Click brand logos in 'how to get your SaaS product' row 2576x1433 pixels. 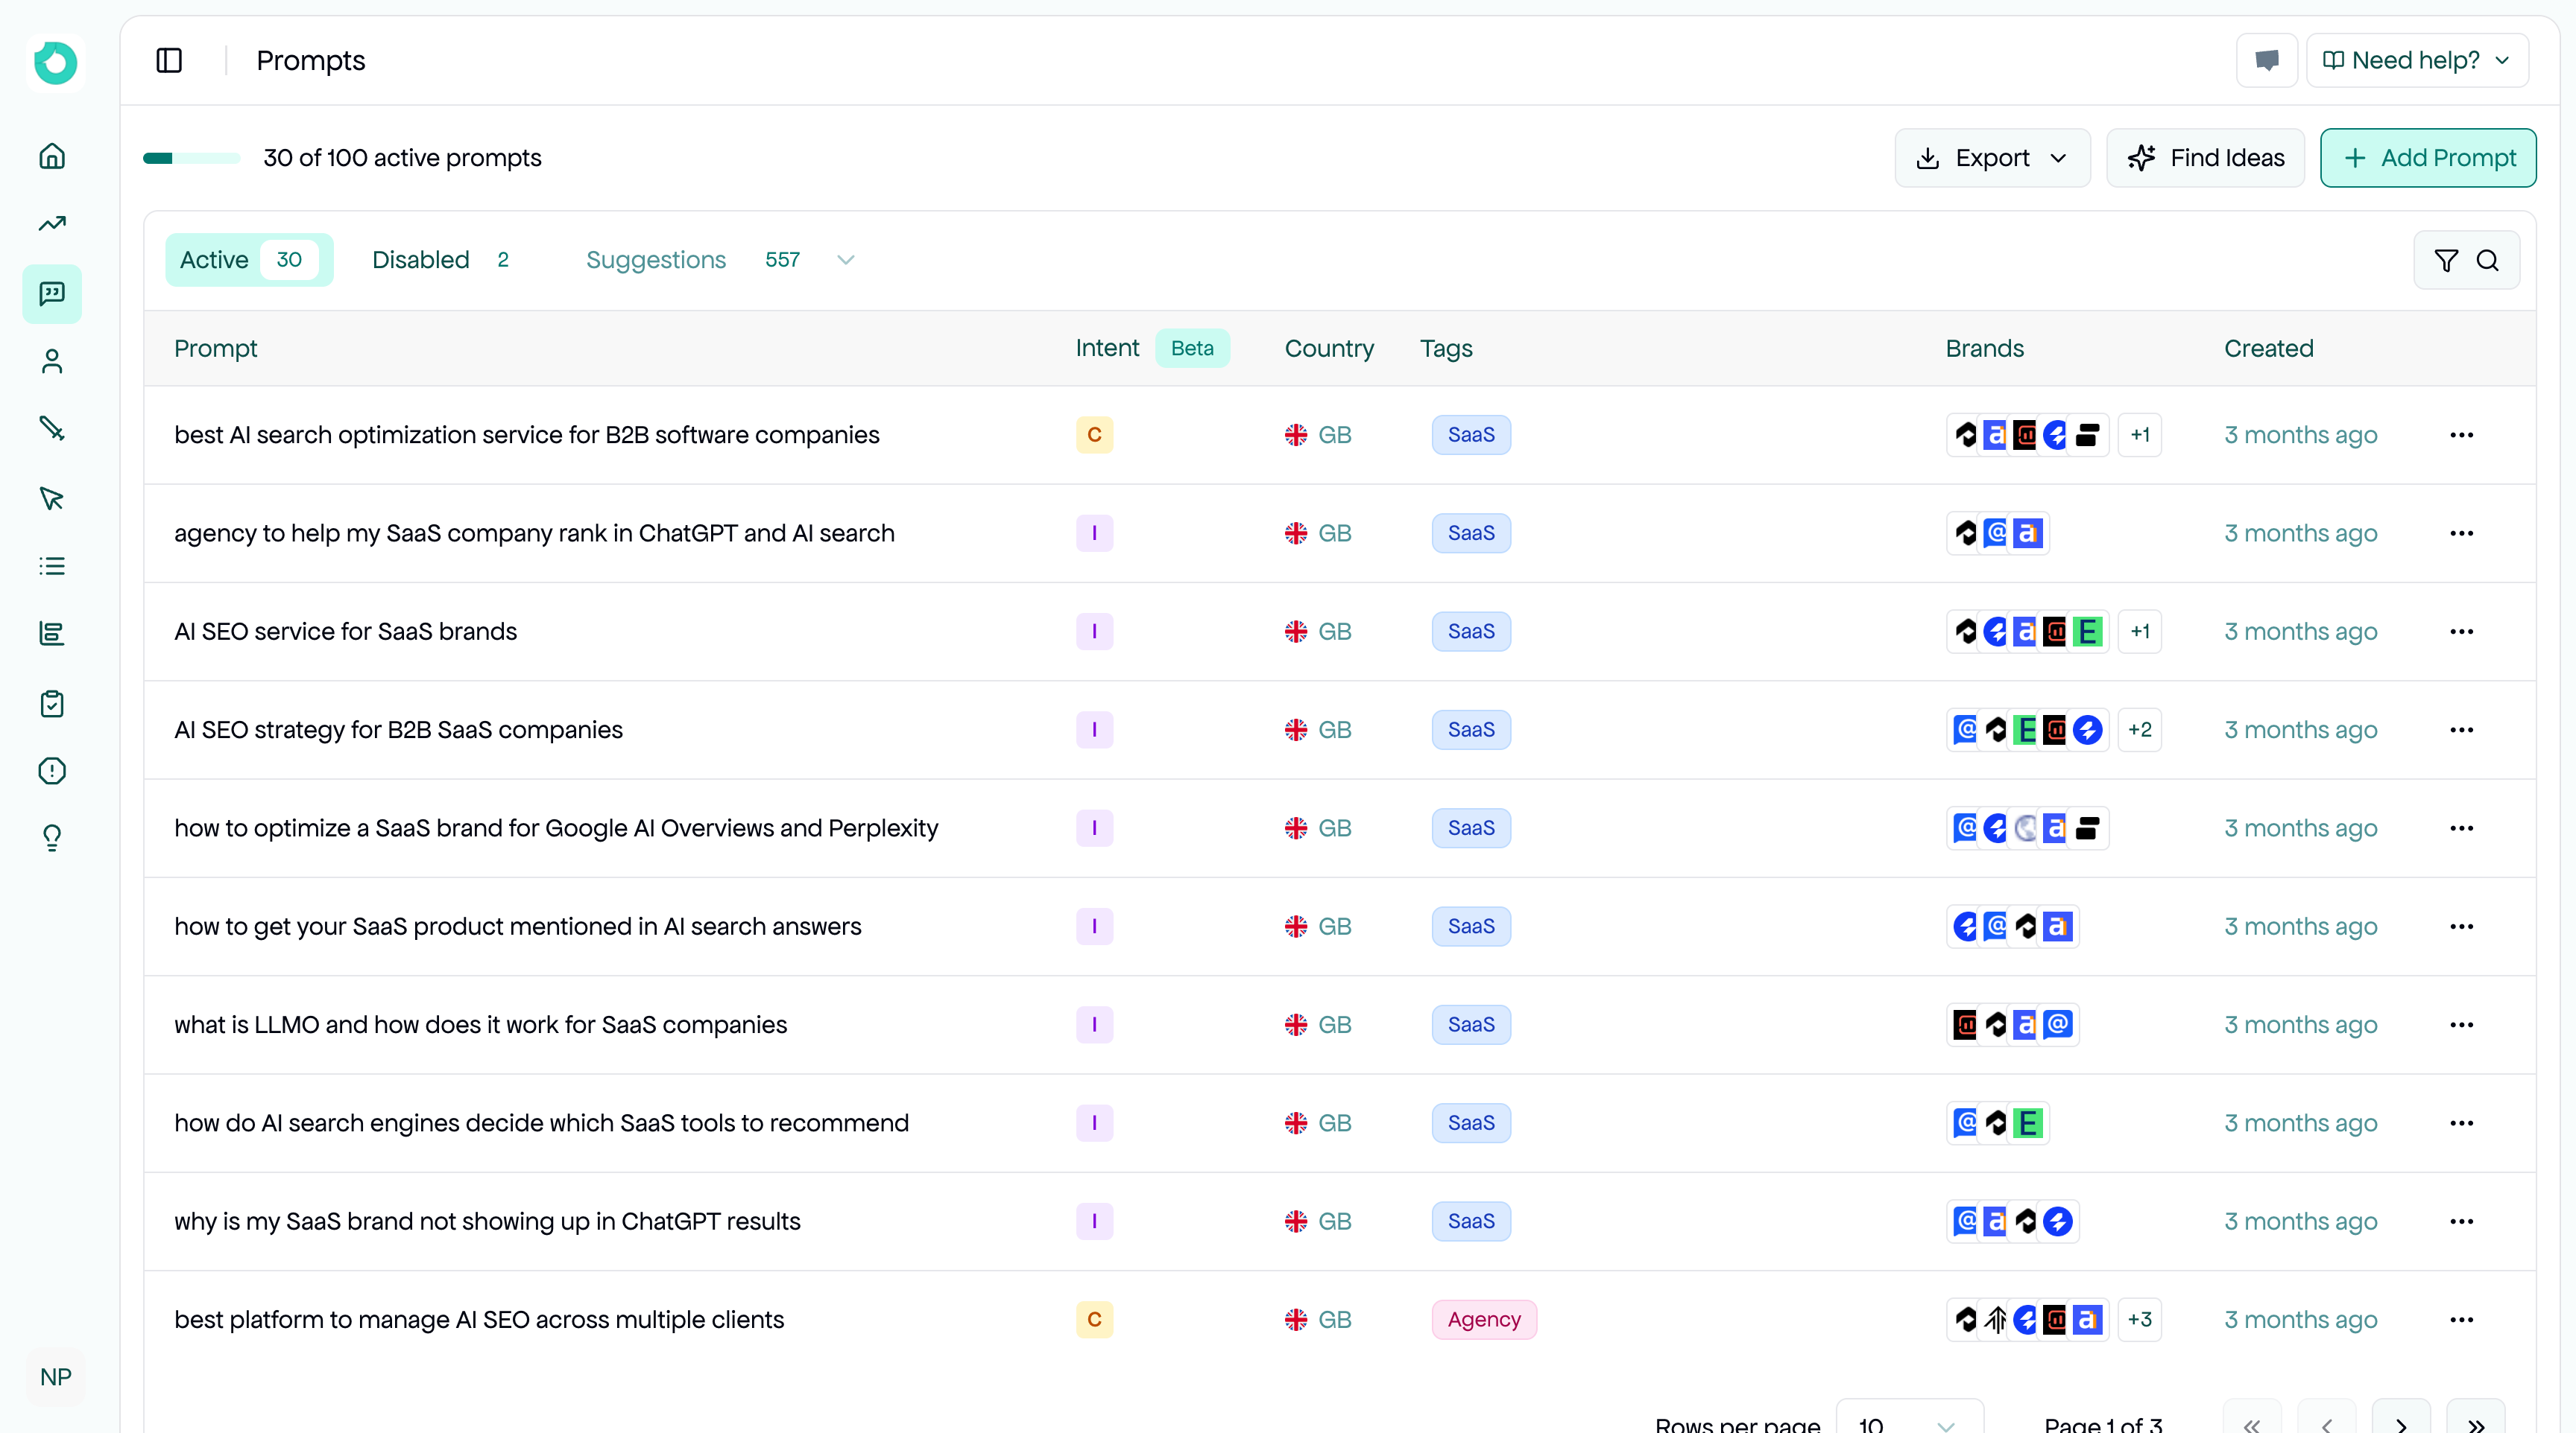tap(2012, 927)
